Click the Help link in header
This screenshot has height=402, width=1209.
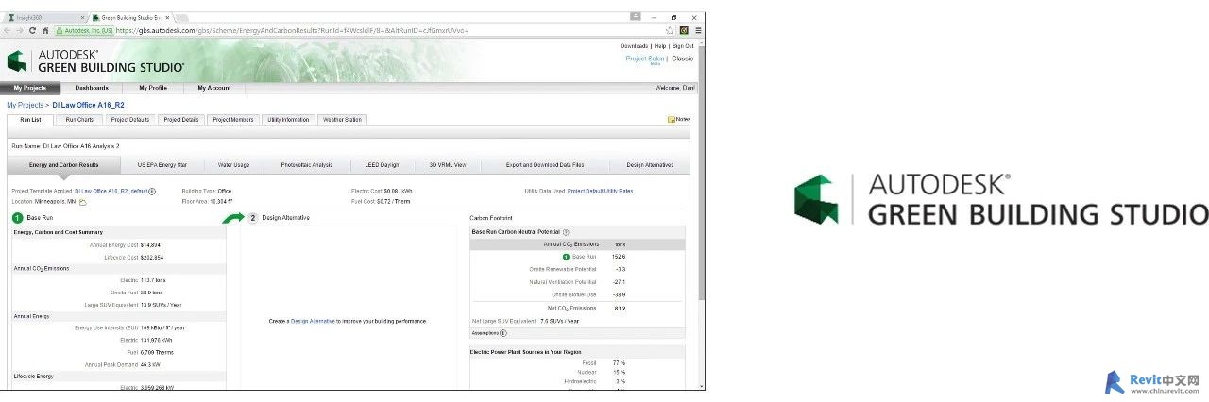[x=660, y=46]
